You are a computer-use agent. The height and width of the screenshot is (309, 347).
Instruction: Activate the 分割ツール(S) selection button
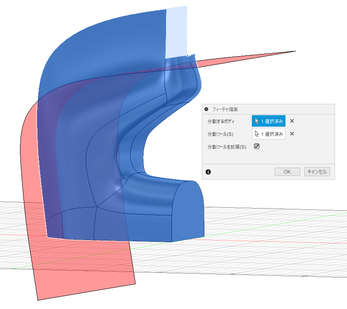pos(269,134)
